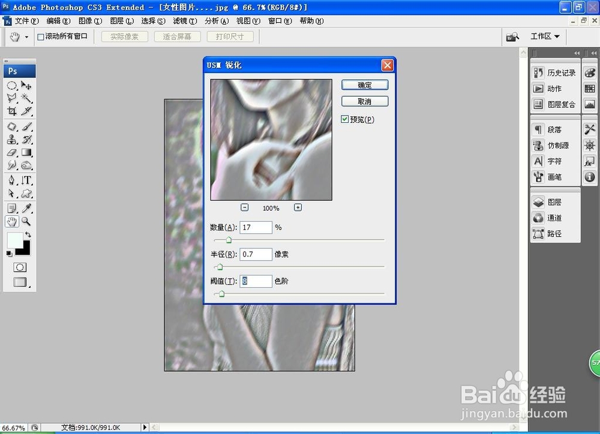Select the Notes tool
This screenshot has width=600, height=434.
[12, 209]
